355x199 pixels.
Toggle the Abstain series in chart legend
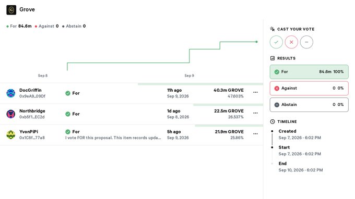click(74, 26)
